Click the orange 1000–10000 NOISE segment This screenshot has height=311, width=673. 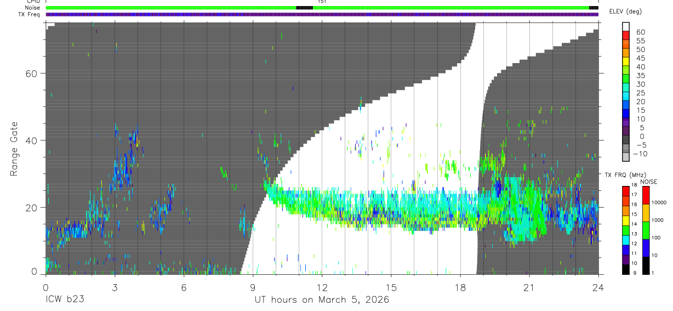click(x=647, y=212)
